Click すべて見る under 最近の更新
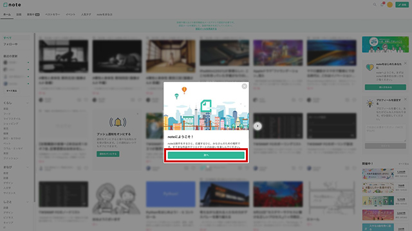 (x=12, y=90)
